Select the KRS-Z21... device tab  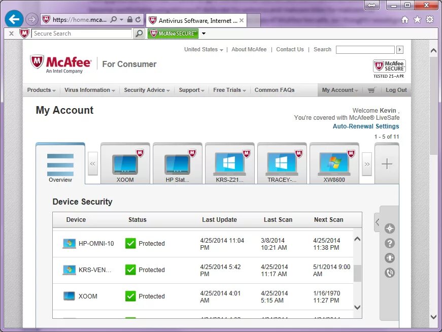point(230,163)
